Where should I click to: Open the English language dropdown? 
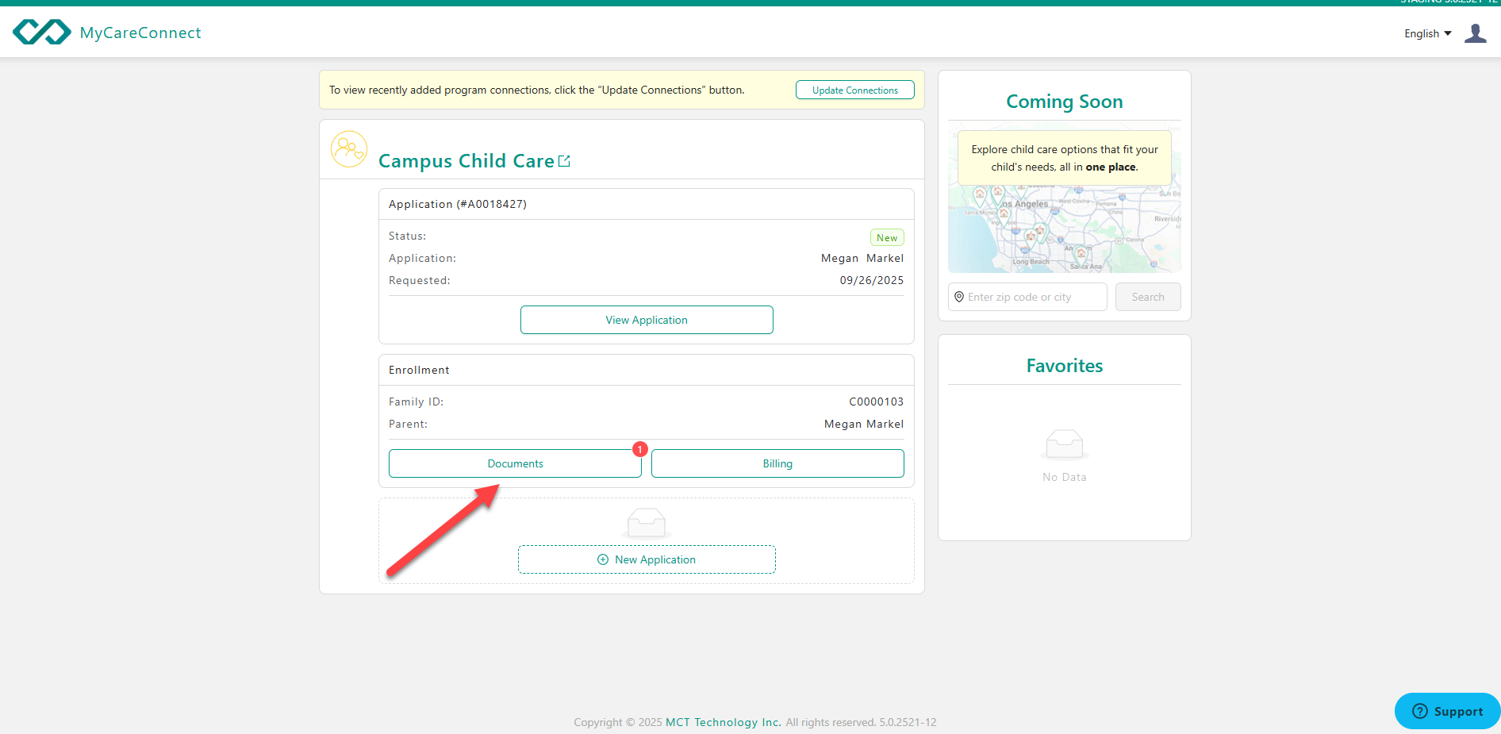[x=1427, y=33]
